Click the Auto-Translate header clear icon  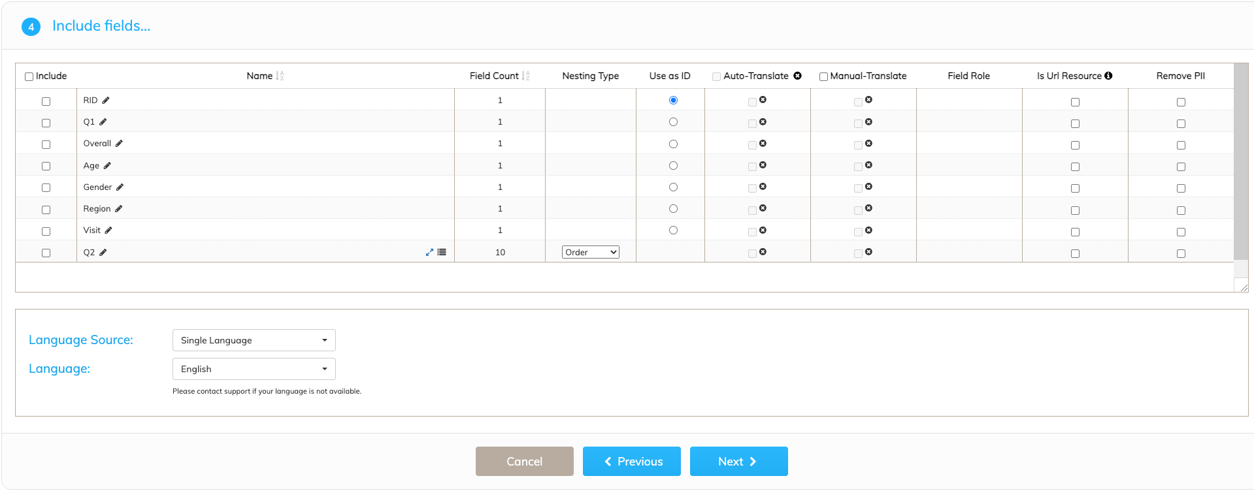coord(797,76)
